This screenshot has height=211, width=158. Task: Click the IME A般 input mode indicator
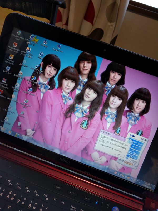(120, 175)
